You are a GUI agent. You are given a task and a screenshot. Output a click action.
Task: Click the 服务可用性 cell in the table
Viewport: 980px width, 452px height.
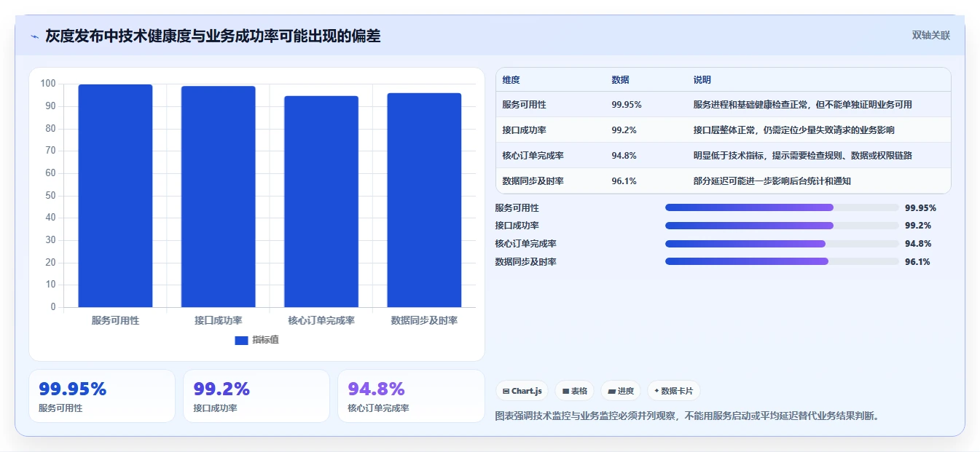coord(524,105)
